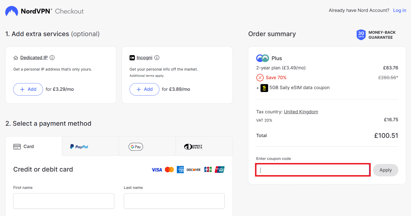Click the Last name field
Viewport: 411px width, 216px height.
(174, 201)
